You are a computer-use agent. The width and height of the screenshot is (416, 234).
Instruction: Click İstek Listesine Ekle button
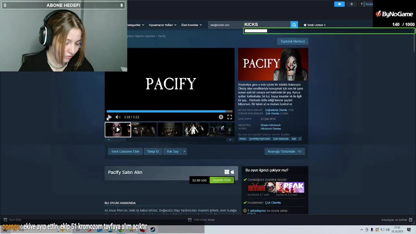point(125,151)
